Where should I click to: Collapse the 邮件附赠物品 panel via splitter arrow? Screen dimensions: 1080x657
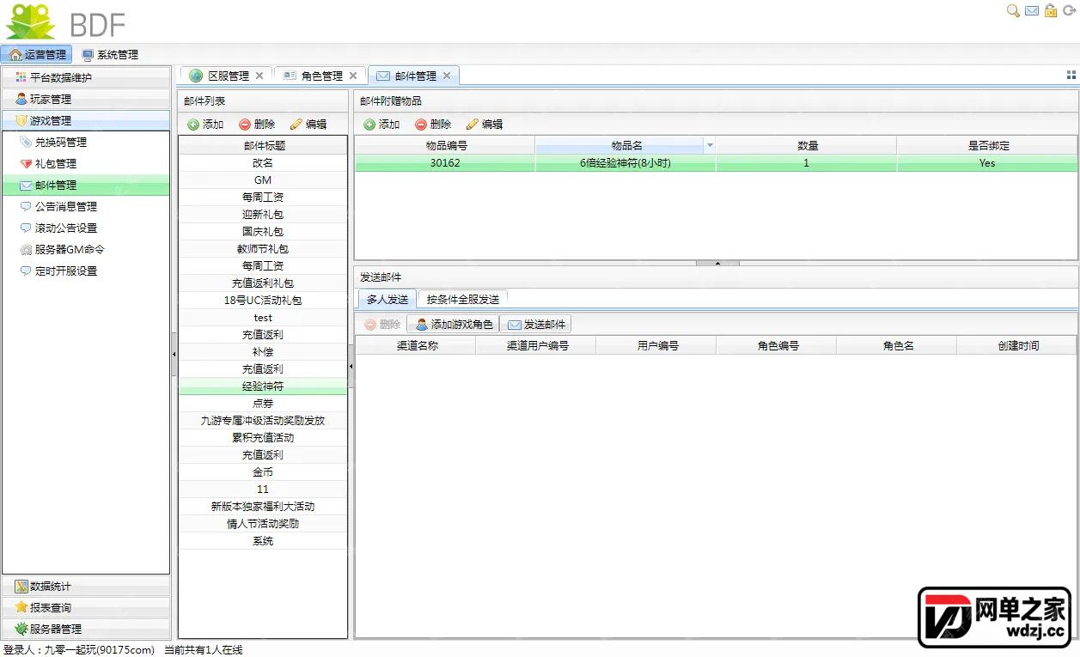tap(717, 263)
